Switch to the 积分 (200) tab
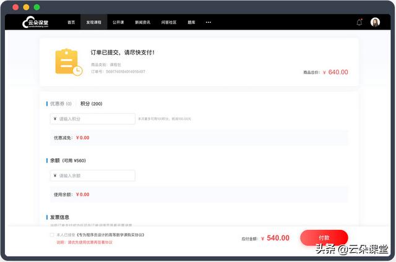This screenshot has width=396, height=262. pos(92,104)
